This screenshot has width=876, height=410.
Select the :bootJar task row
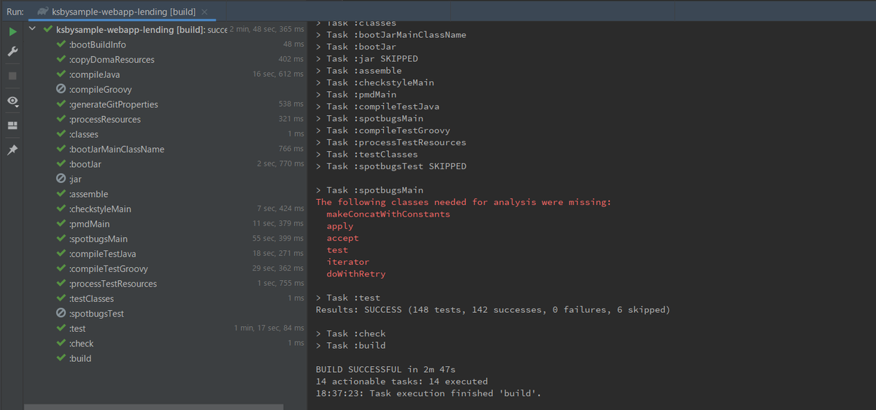(x=165, y=164)
